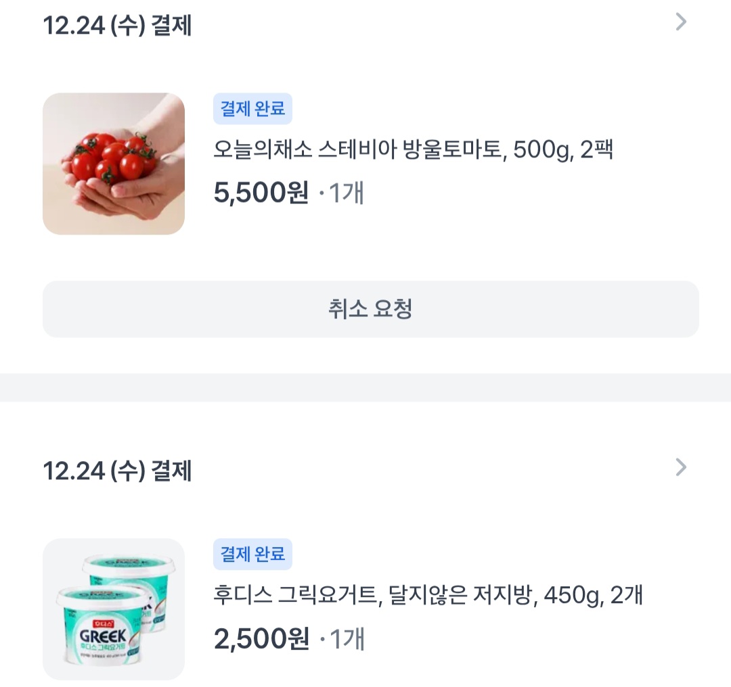Click the top-right chevron arrow icon

tap(680, 22)
